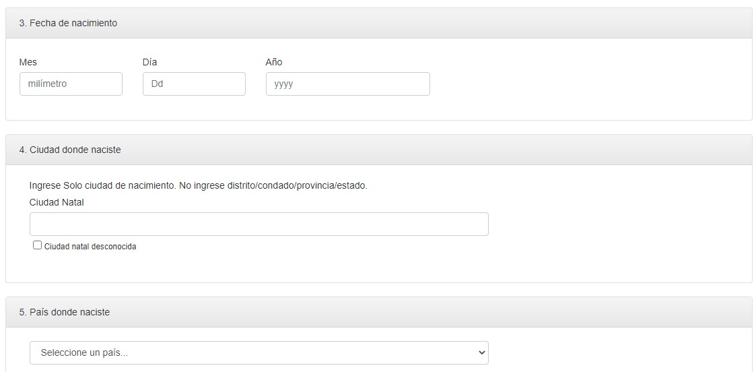
Task: Expand the birth country combo box
Action: click(259, 352)
